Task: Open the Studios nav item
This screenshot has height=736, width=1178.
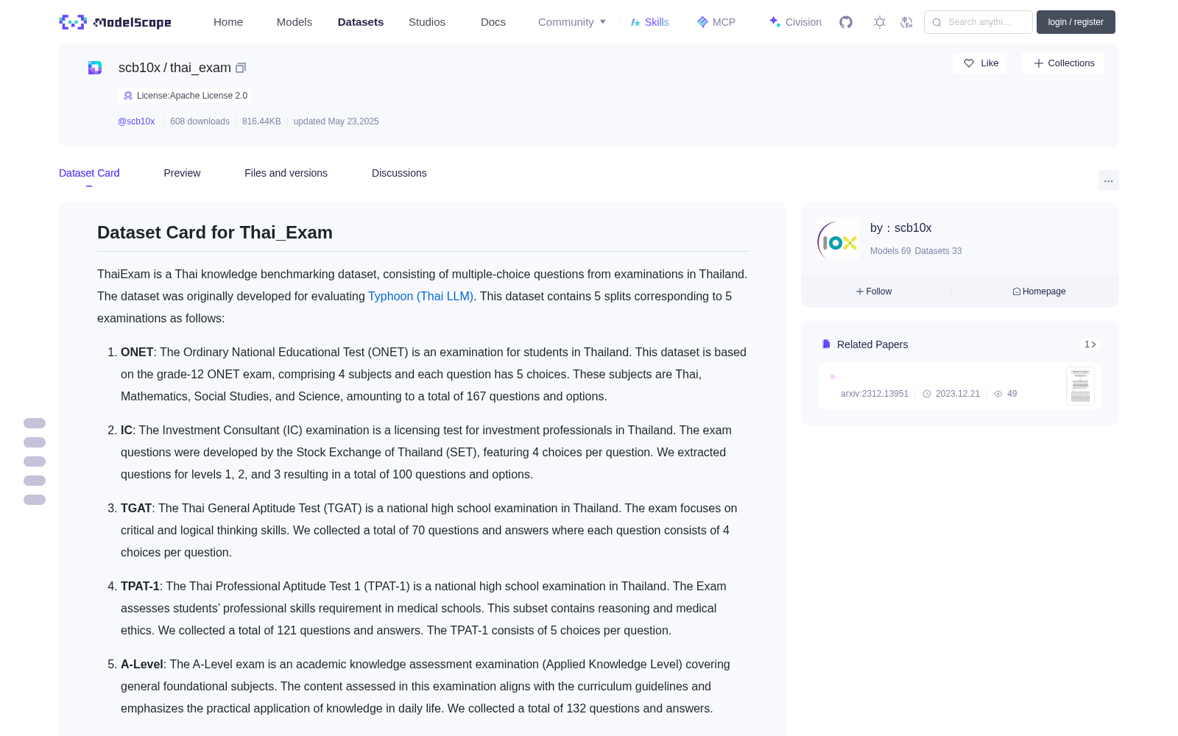Action: click(x=427, y=22)
